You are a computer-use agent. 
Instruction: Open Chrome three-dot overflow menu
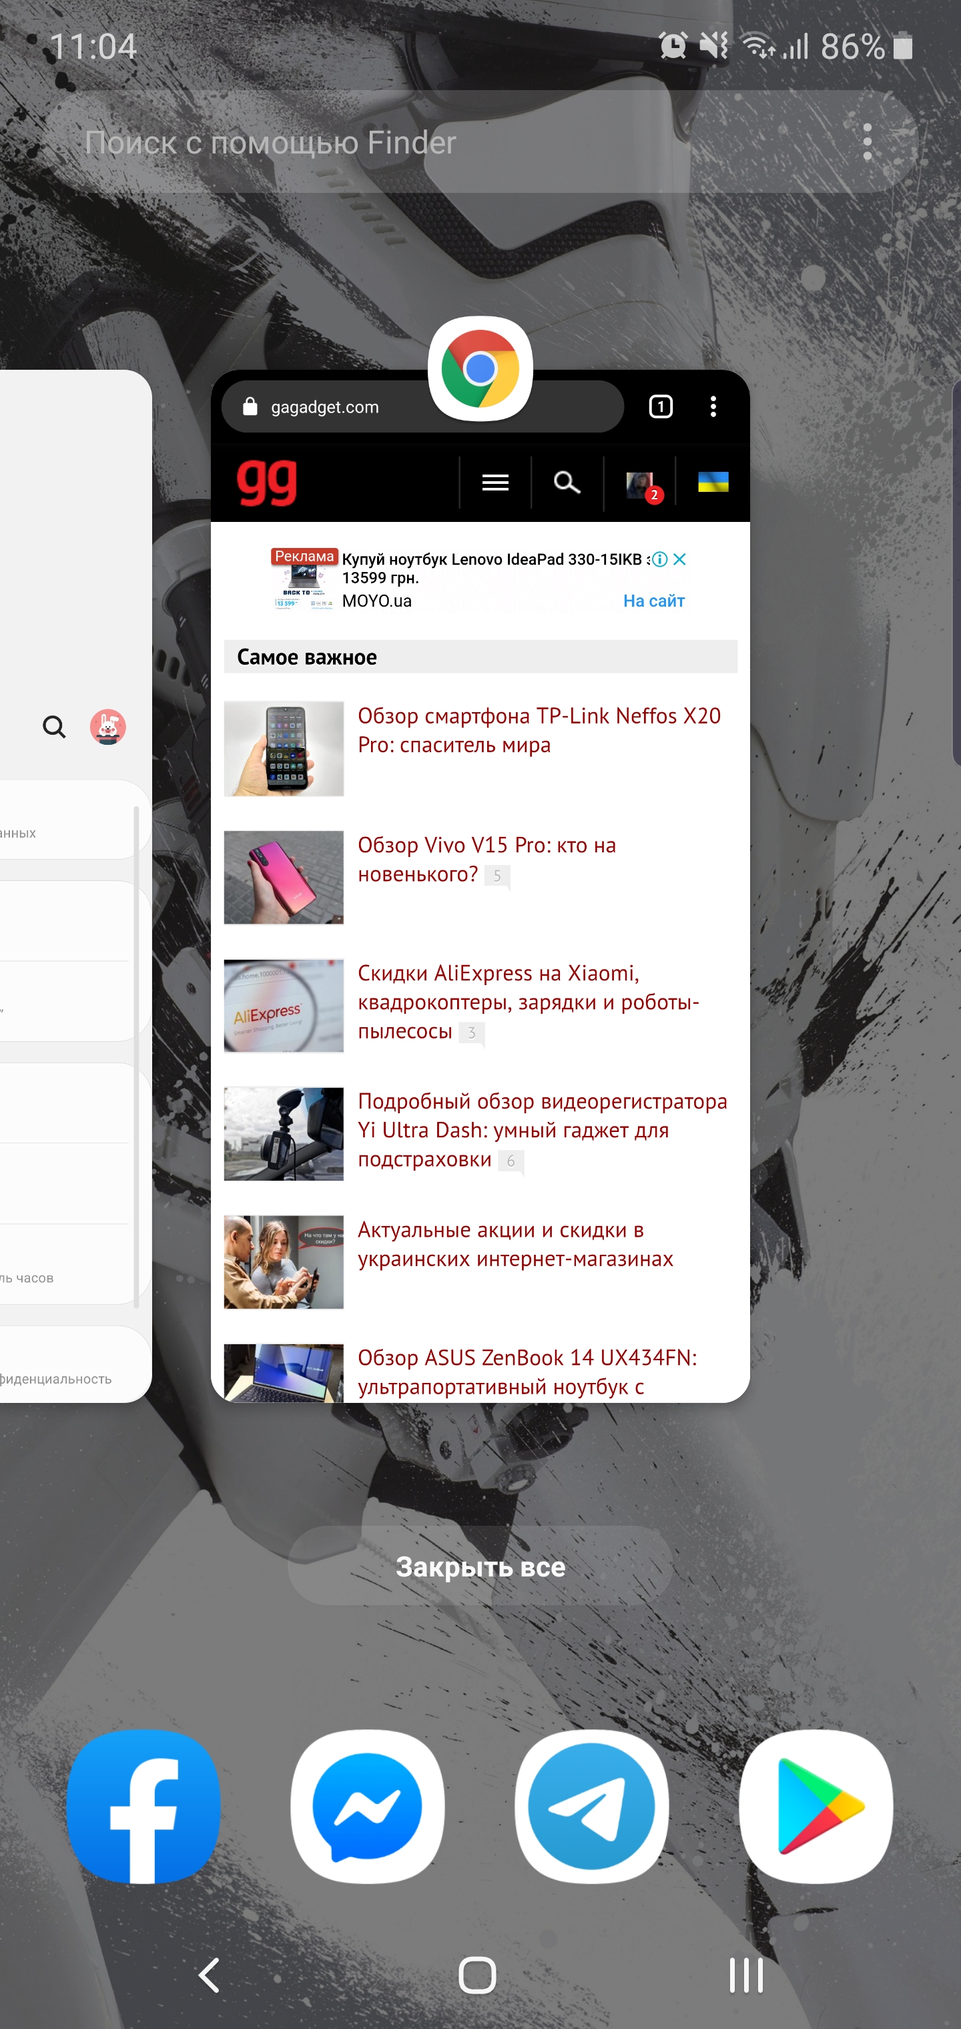pyautogui.click(x=713, y=406)
